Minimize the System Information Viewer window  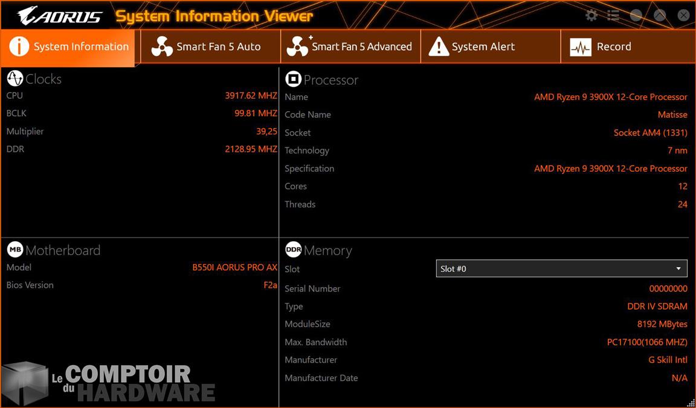point(636,16)
